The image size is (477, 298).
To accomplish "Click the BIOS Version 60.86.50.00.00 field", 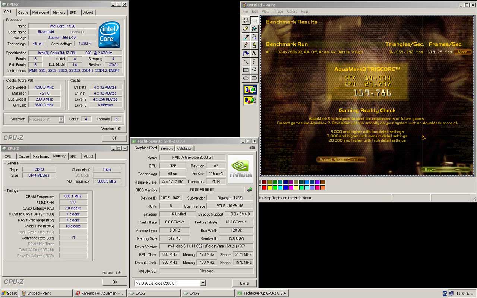I will point(202,190).
